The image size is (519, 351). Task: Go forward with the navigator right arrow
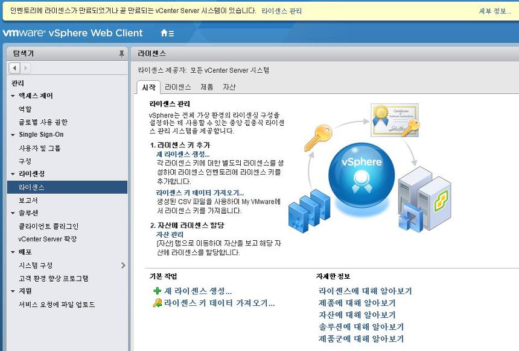pos(25,68)
